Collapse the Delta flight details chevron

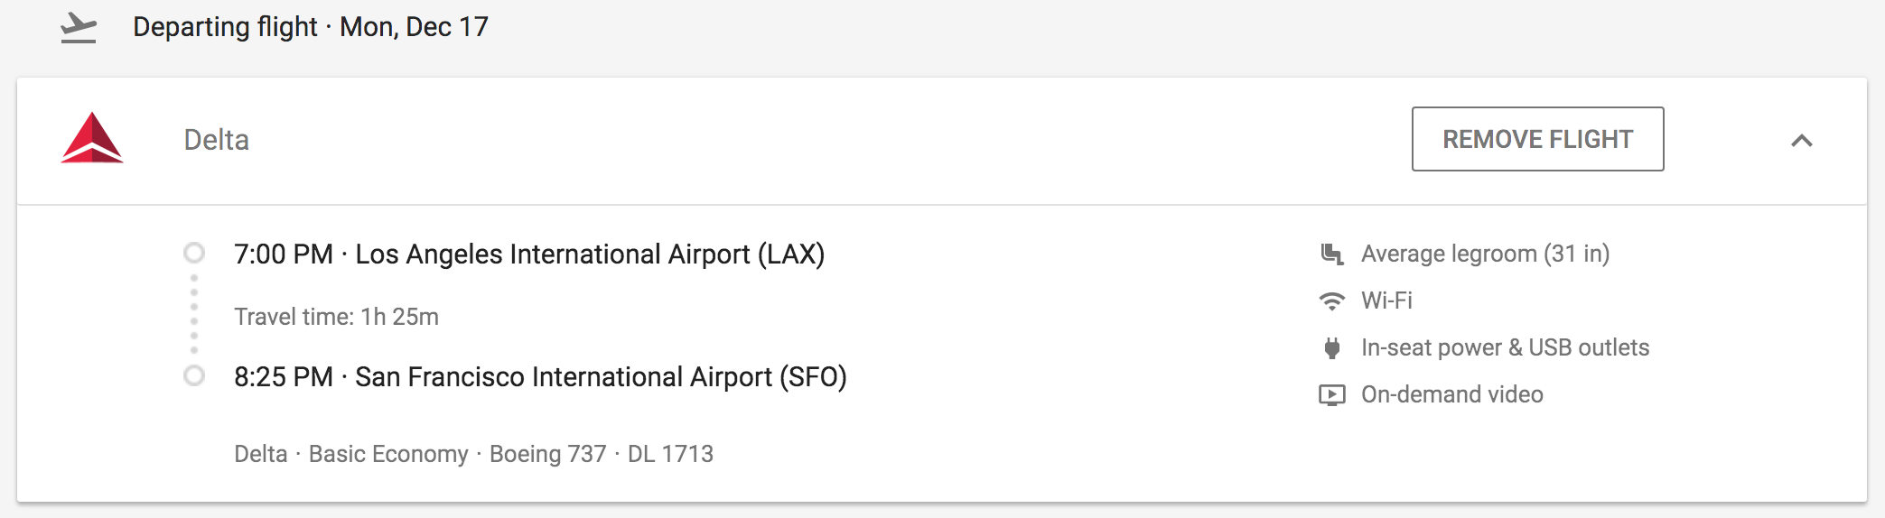coord(1801,140)
